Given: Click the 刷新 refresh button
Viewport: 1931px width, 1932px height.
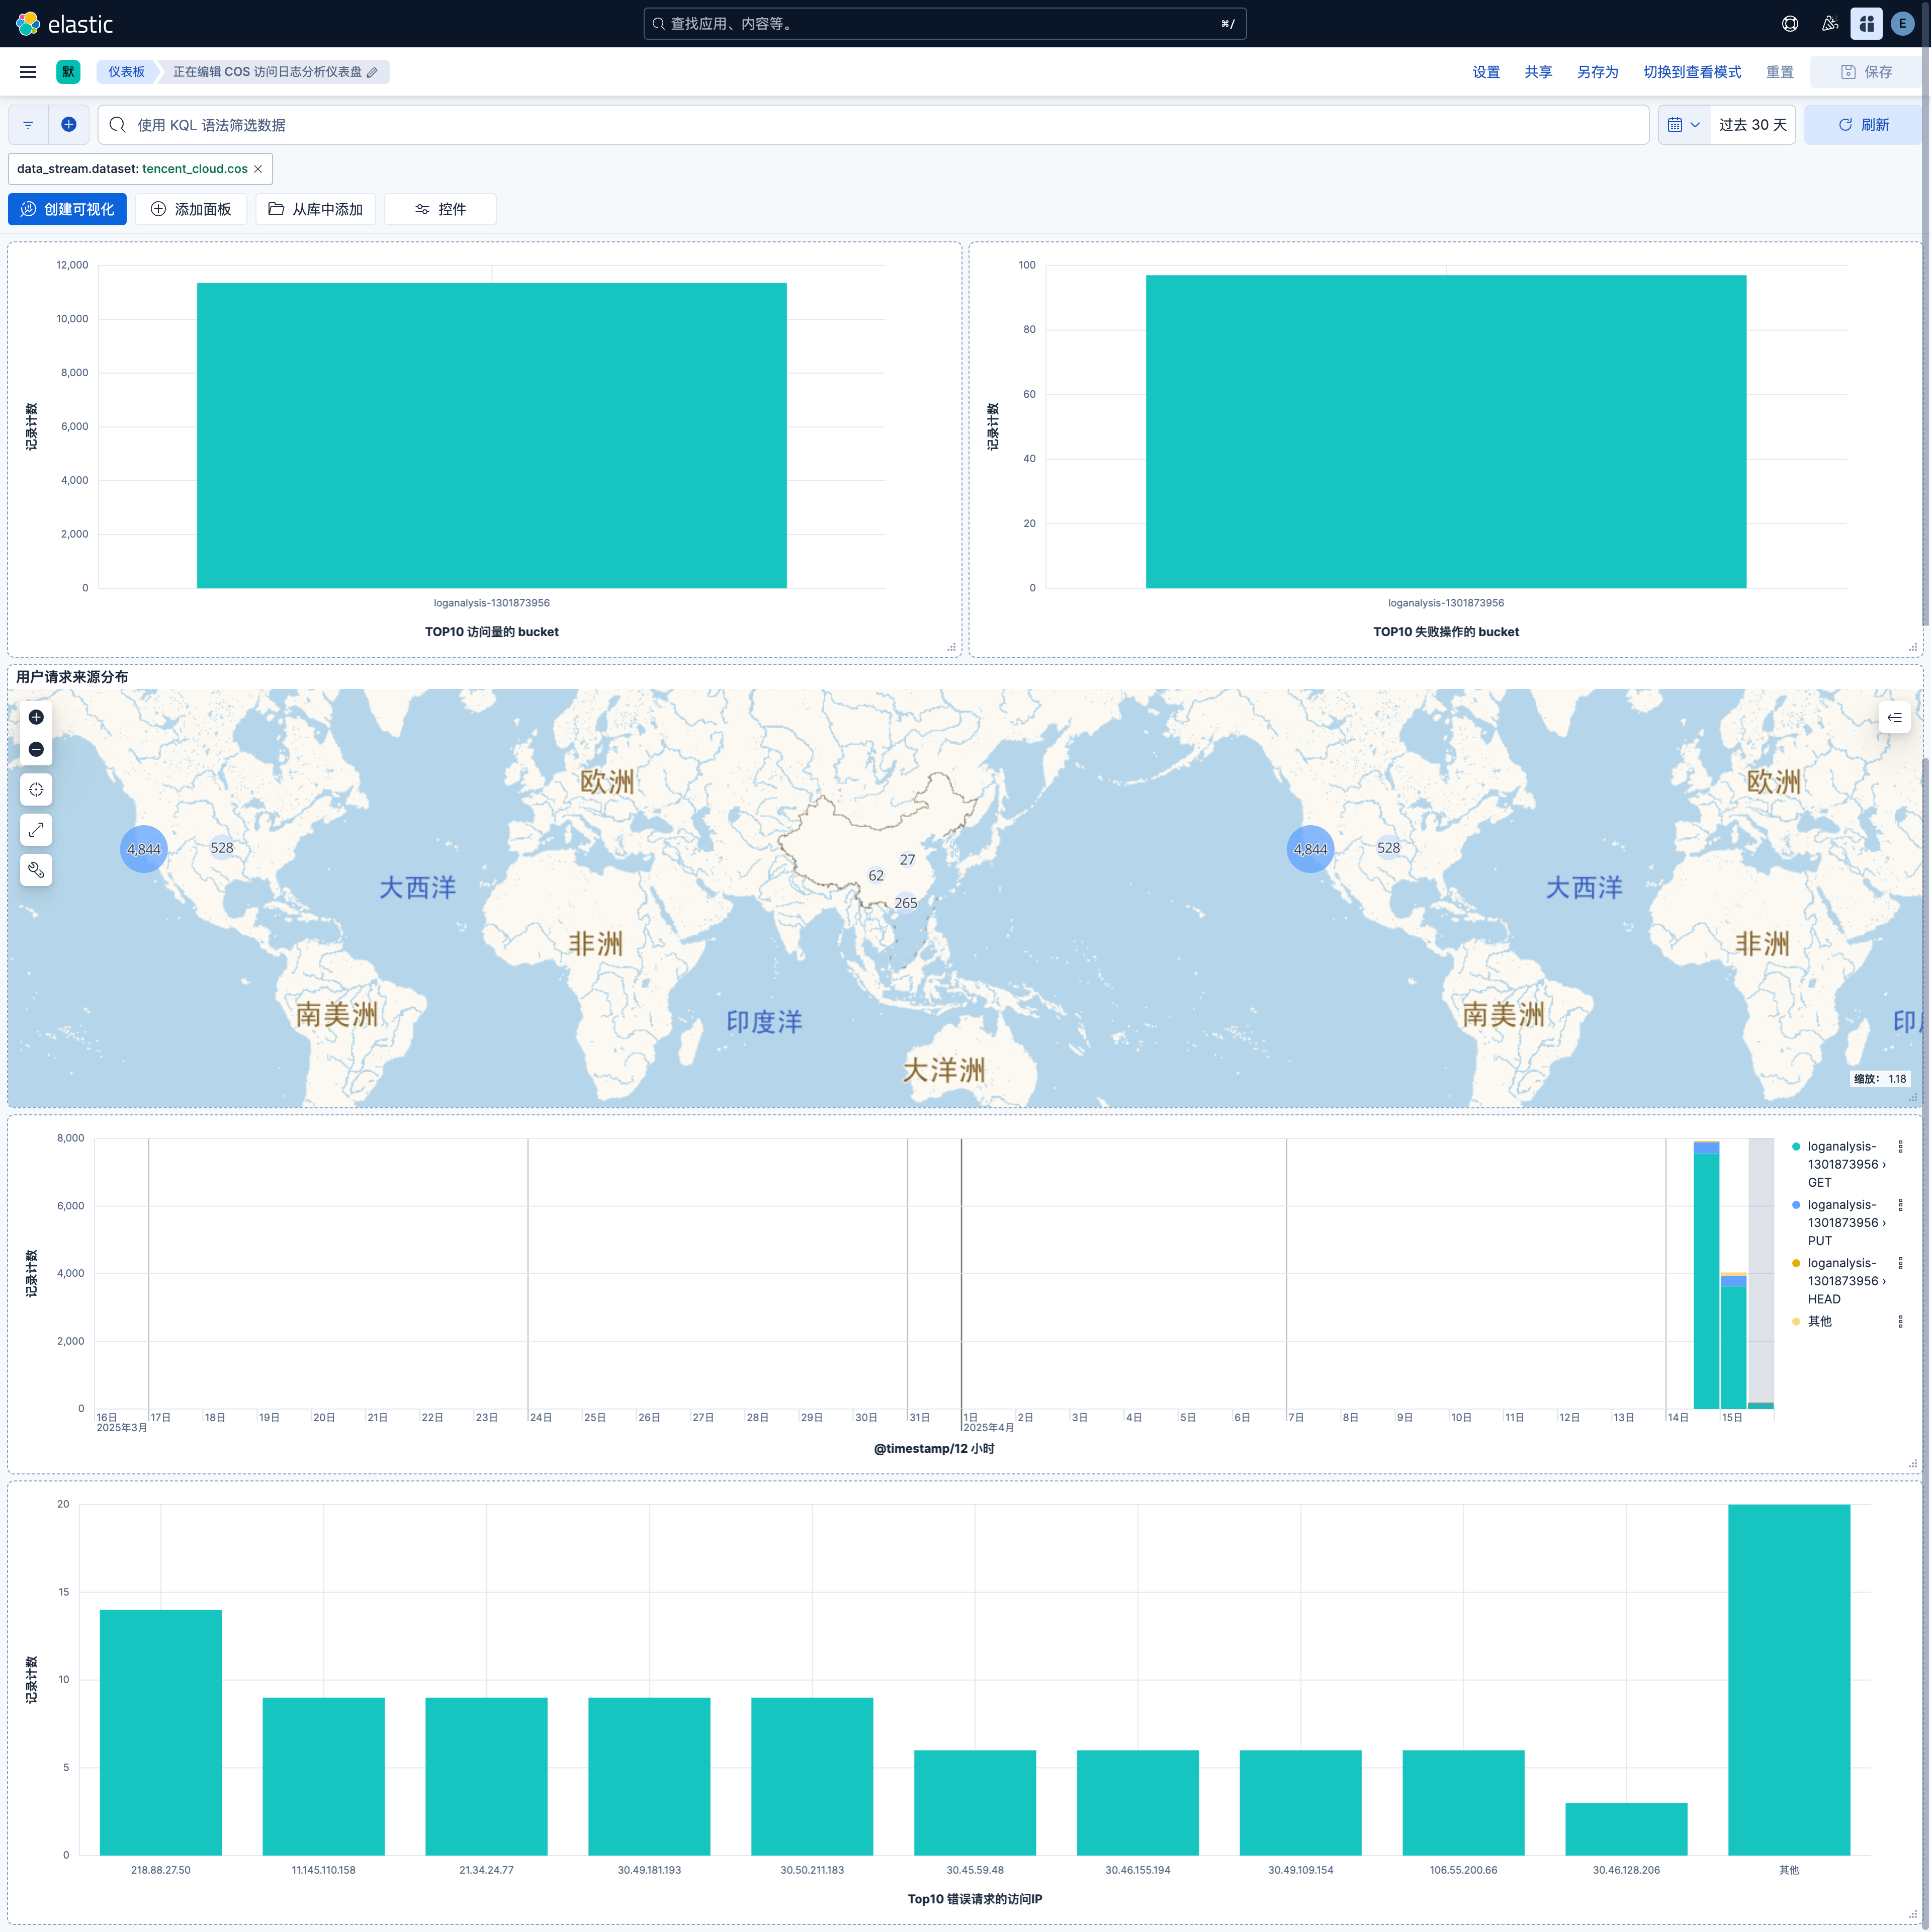Looking at the screenshot, I should [1864, 125].
